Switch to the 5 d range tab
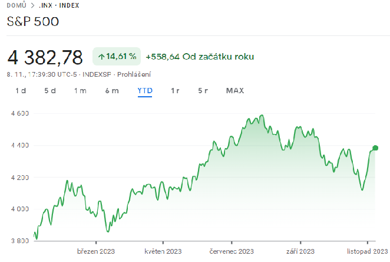Image resolution: width=390 pixels, height=262 pixels. 50,91
